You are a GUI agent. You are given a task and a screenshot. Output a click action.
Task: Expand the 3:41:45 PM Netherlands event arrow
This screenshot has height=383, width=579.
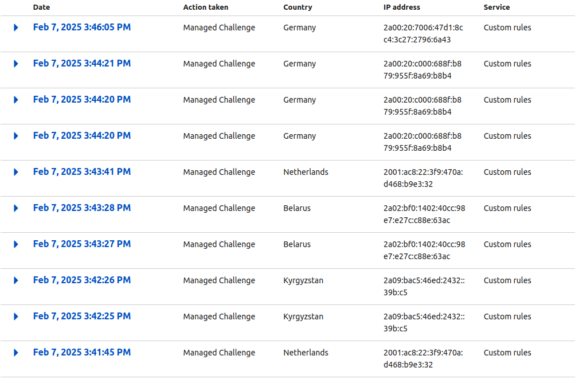tap(16, 353)
